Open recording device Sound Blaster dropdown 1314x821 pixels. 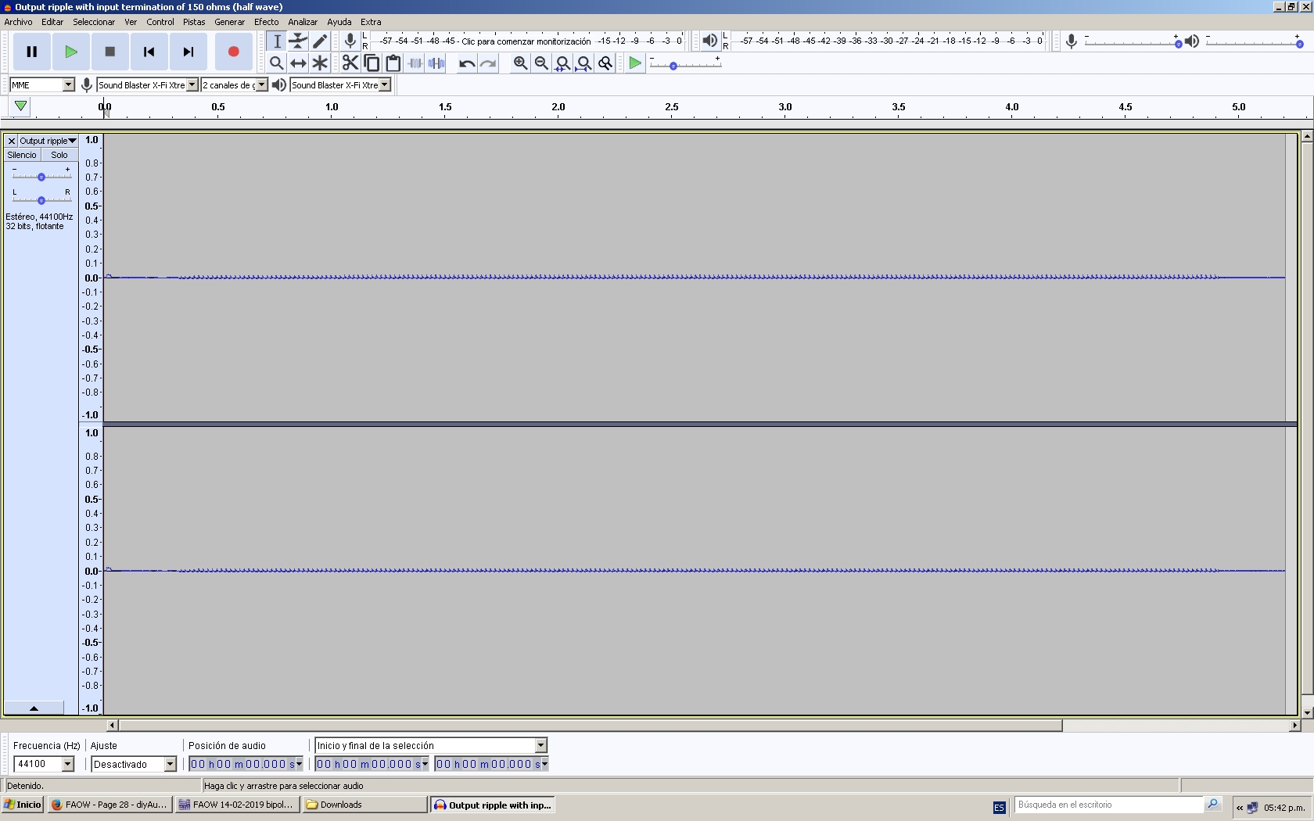[x=147, y=84]
